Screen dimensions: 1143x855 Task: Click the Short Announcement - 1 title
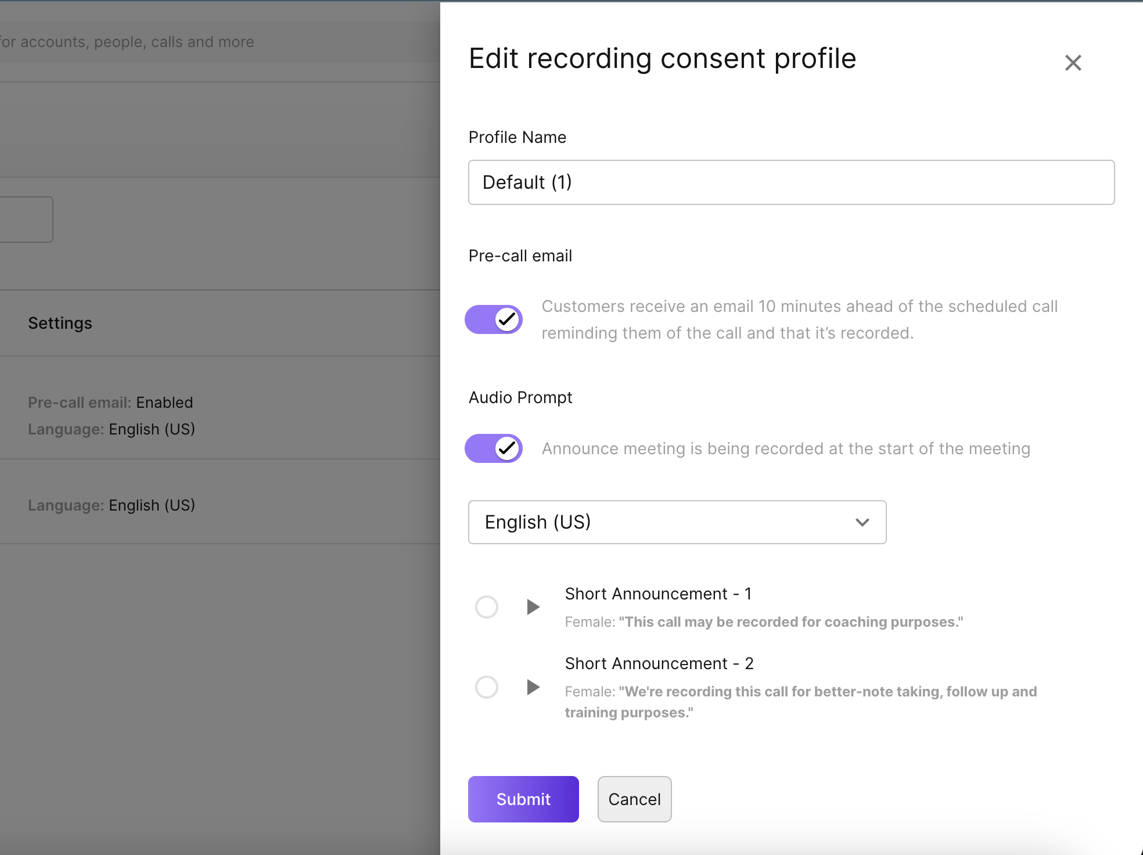tap(658, 594)
